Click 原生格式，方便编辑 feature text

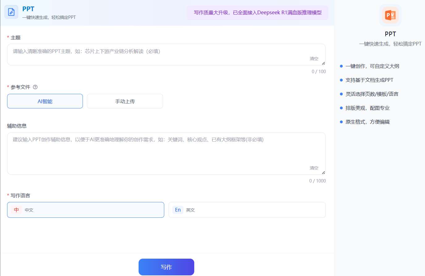367,122
